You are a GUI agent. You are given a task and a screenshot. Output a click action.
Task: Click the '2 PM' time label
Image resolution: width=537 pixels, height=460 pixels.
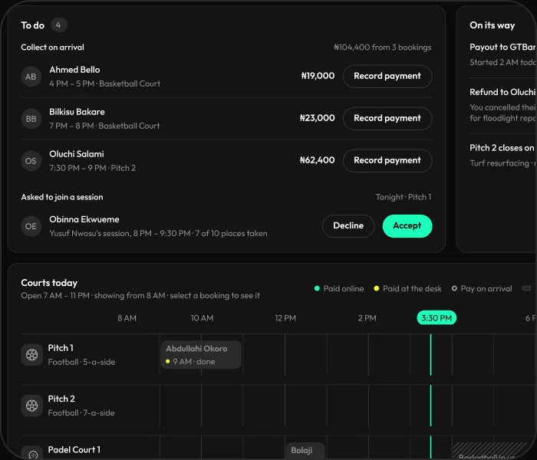tap(367, 318)
